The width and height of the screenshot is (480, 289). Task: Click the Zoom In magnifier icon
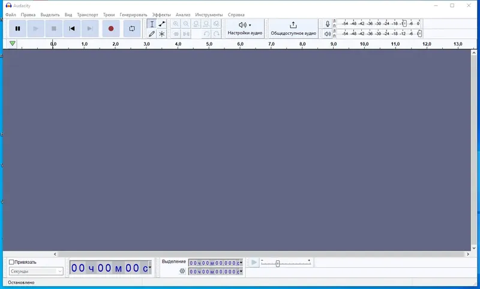click(176, 24)
